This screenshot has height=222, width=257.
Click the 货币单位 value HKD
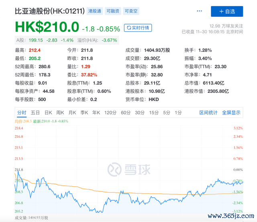(x=153, y=99)
